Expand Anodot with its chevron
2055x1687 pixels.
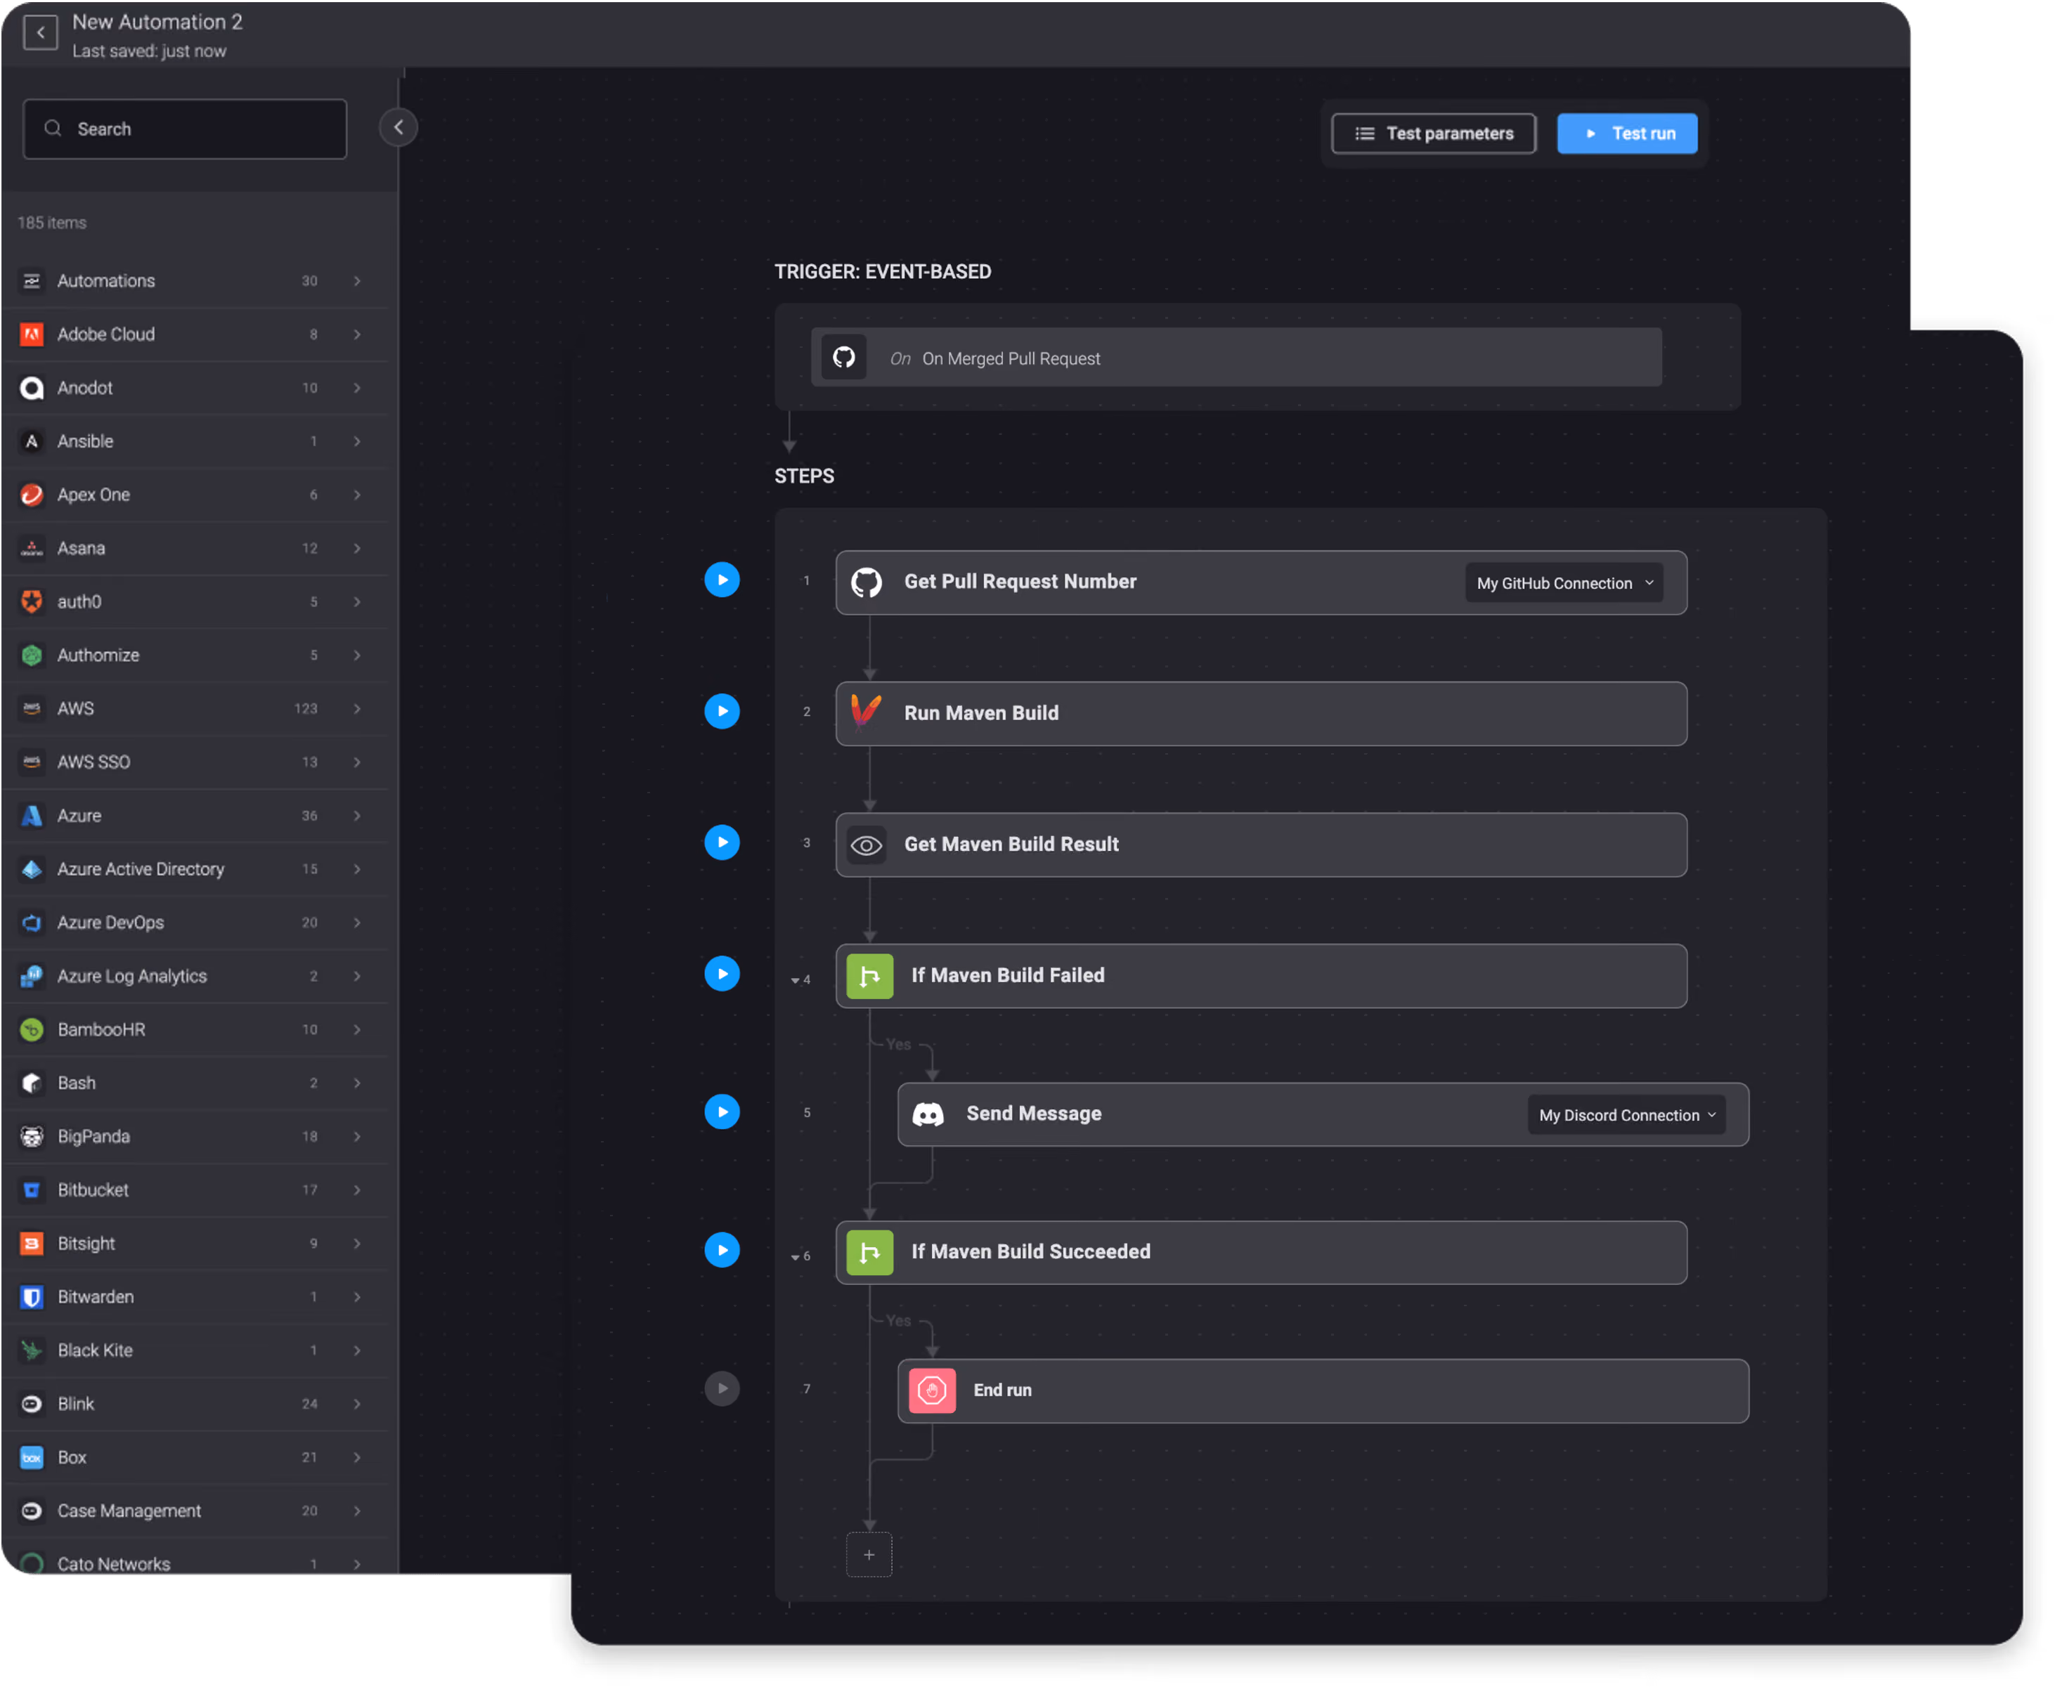pyautogui.click(x=358, y=388)
